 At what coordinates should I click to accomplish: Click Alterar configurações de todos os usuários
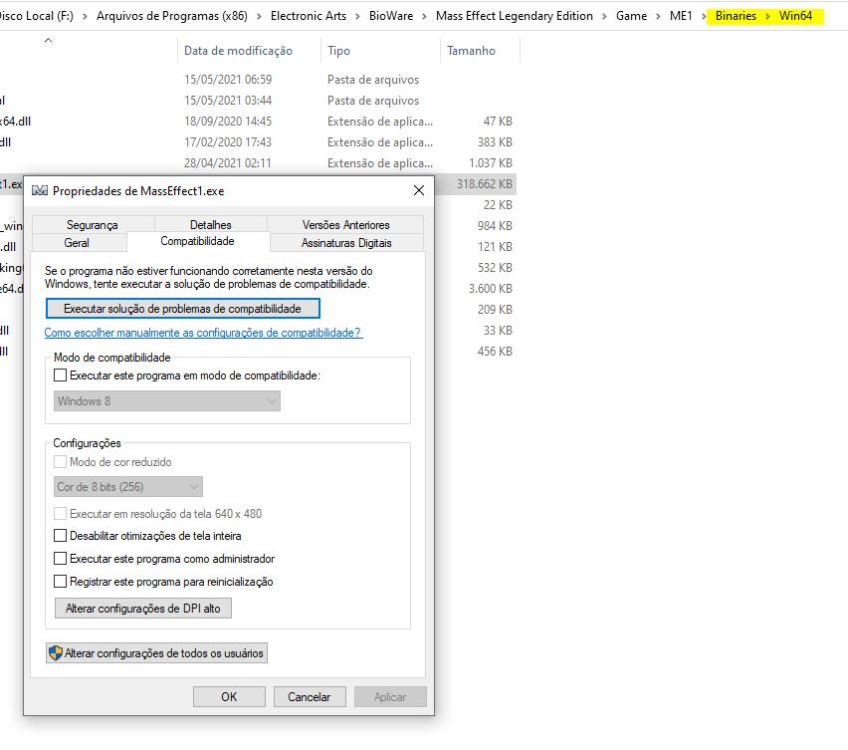(x=156, y=653)
